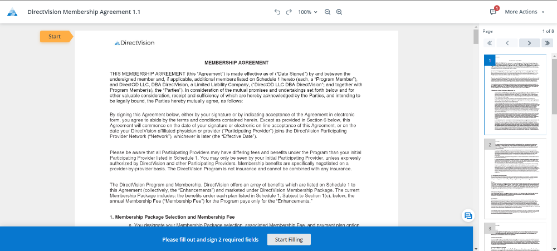This screenshot has width=557, height=251.
Task: Redo the last action
Action: pos(289,12)
